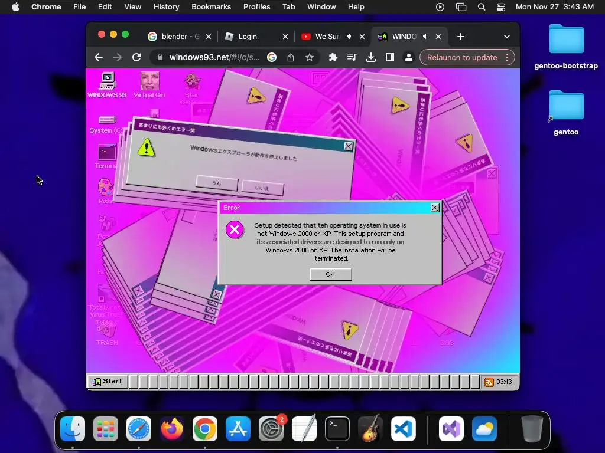Open Control Center in menu bar

coord(501,7)
